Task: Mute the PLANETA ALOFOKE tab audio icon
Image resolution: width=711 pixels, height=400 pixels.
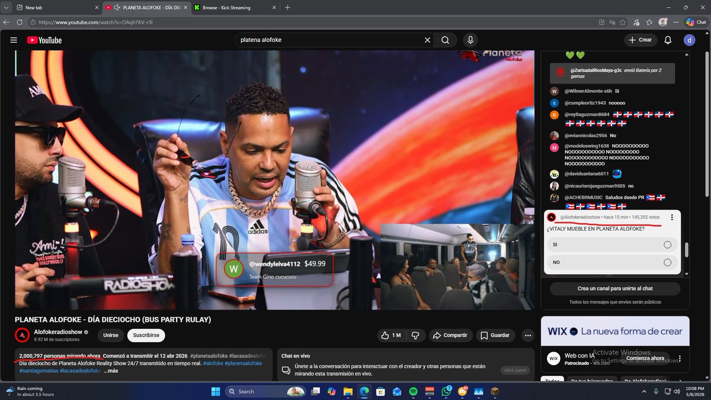Action: coord(117,8)
